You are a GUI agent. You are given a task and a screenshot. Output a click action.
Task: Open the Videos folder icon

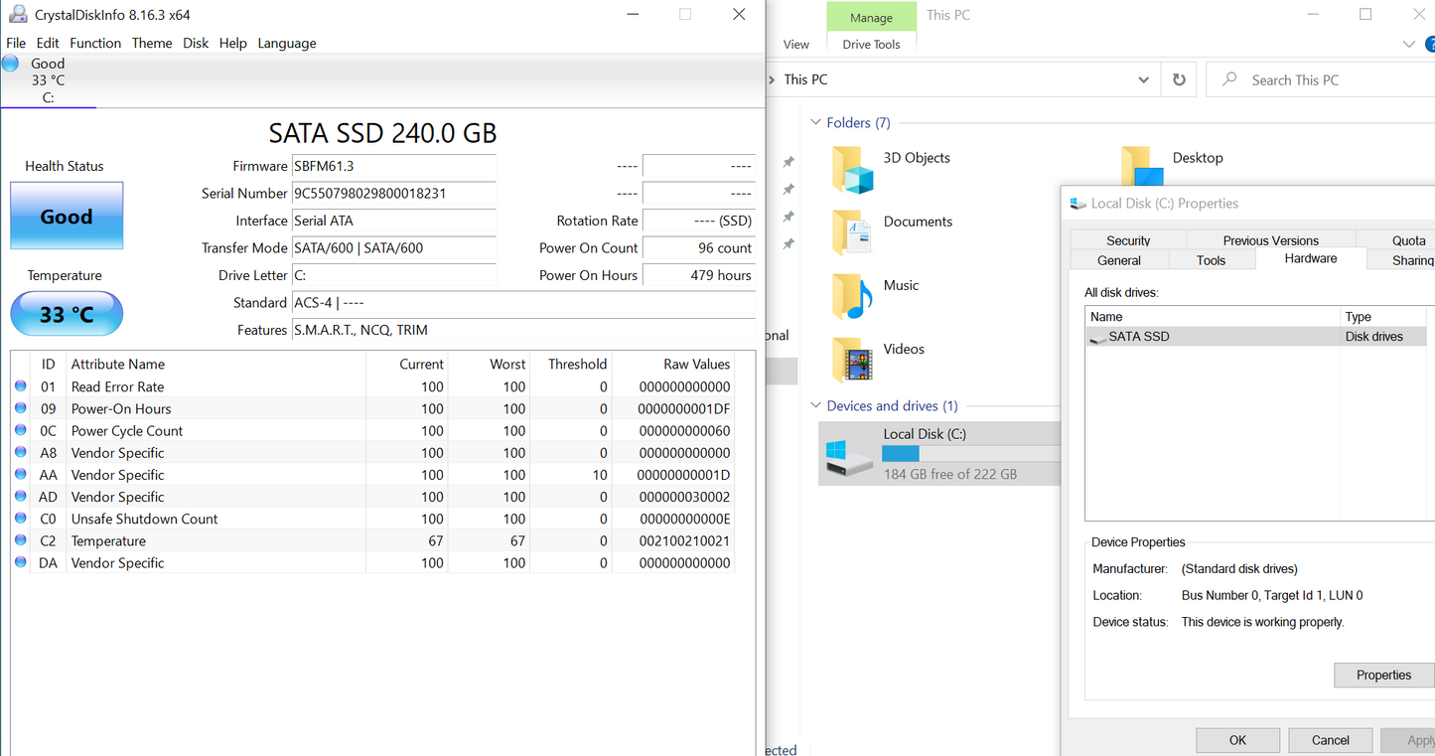851,360
